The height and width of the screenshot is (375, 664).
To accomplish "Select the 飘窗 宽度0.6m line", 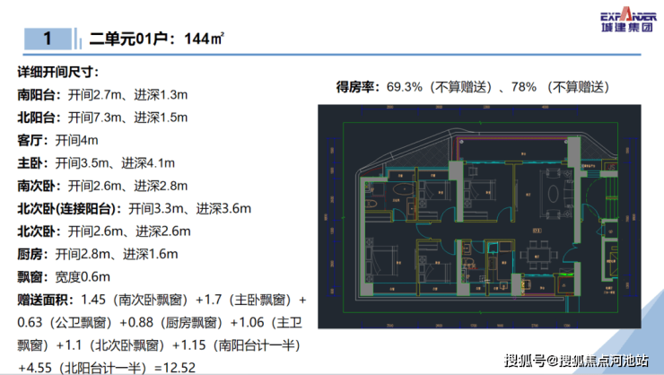I will coord(64,277).
